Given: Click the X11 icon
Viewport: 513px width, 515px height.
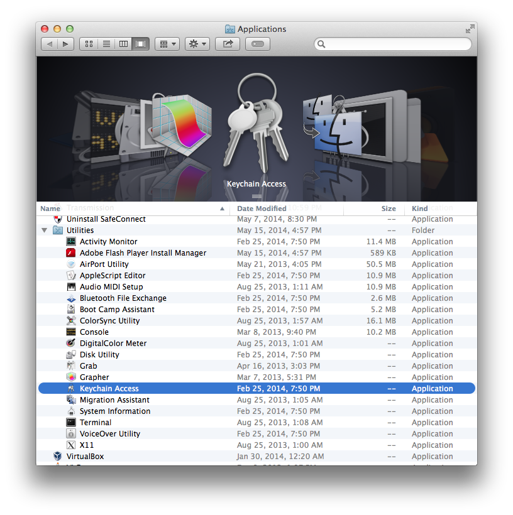Looking at the screenshot, I should [71, 445].
